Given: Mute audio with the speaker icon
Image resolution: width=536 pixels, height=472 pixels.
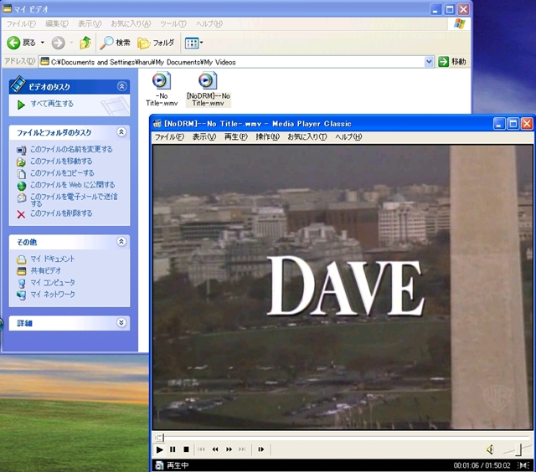Looking at the screenshot, I should (x=490, y=449).
